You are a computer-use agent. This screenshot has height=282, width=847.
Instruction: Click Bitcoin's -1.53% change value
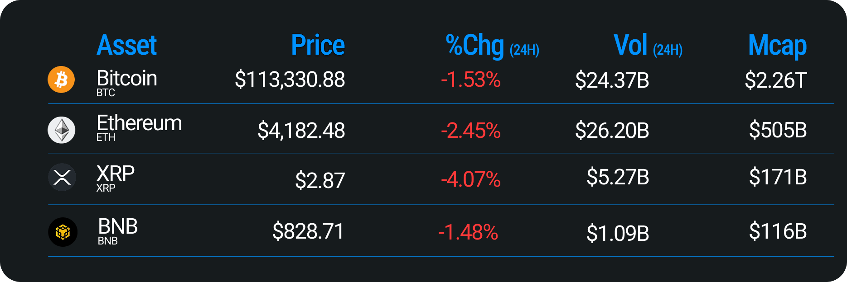pos(470,80)
